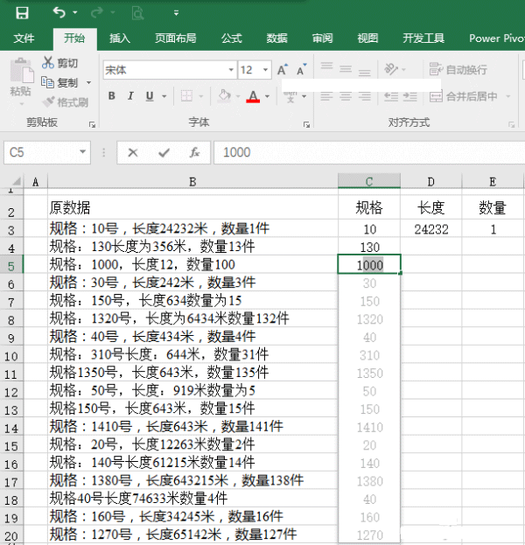
Task: Open the Font Color dropdown arrow
Action: click(268, 96)
